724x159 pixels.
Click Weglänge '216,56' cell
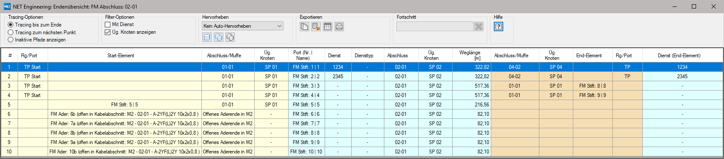472,105
